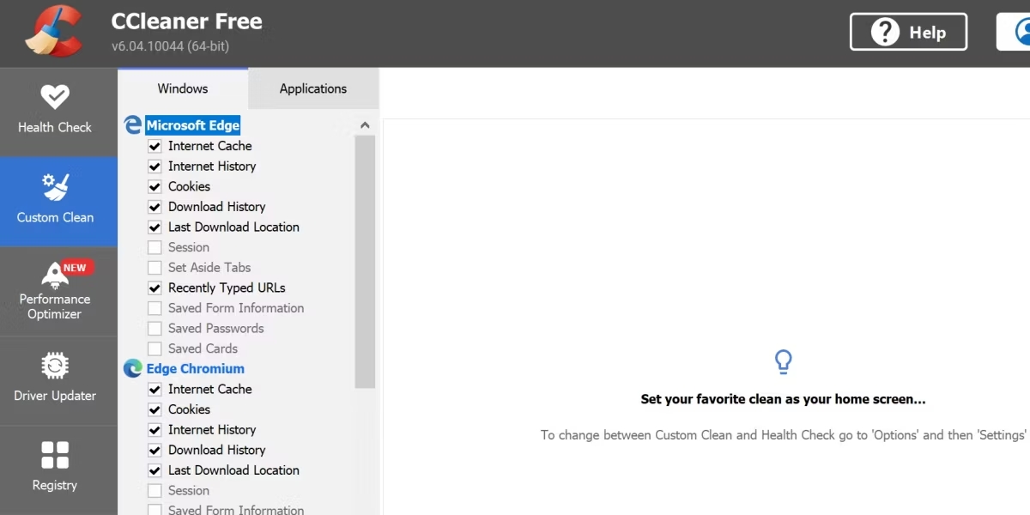
Task: Collapse the Edge Chromium section header
Action: tap(195, 369)
